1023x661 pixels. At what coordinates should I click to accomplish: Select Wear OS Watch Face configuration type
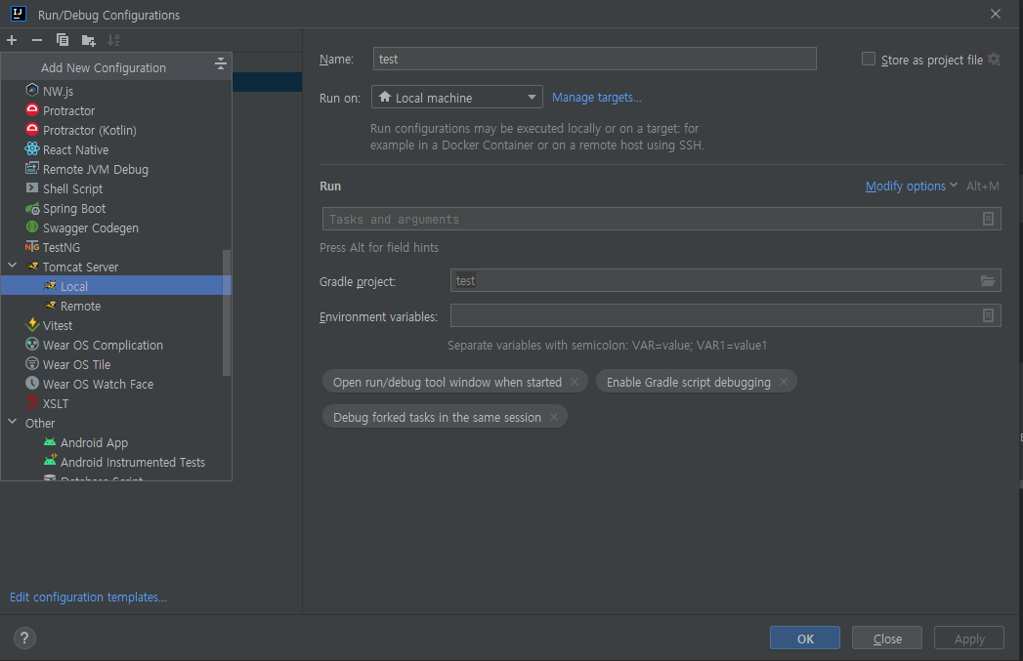(x=116, y=384)
